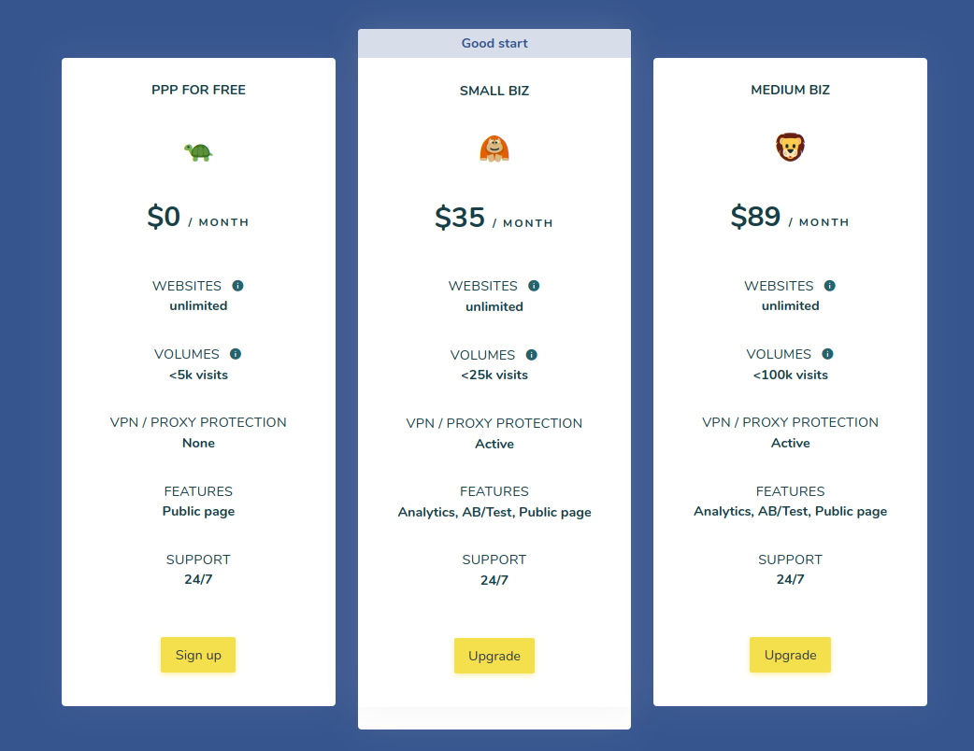Click the $0 per month price
Screen dimensions: 974x751
[198, 218]
